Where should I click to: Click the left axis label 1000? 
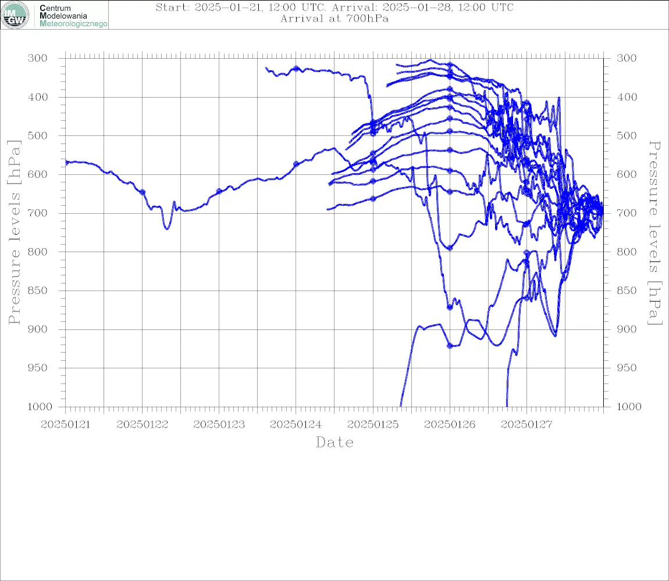[40, 407]
